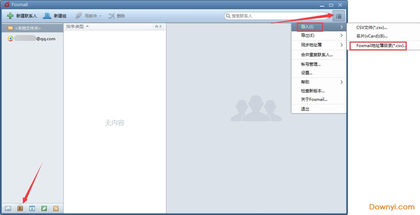
Task: Switch to Mail view in bottom bar
Action: tap(8, 208)
